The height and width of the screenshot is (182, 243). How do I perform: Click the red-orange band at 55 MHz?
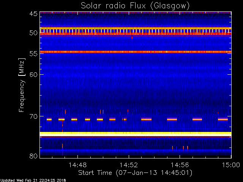[136, 52]
